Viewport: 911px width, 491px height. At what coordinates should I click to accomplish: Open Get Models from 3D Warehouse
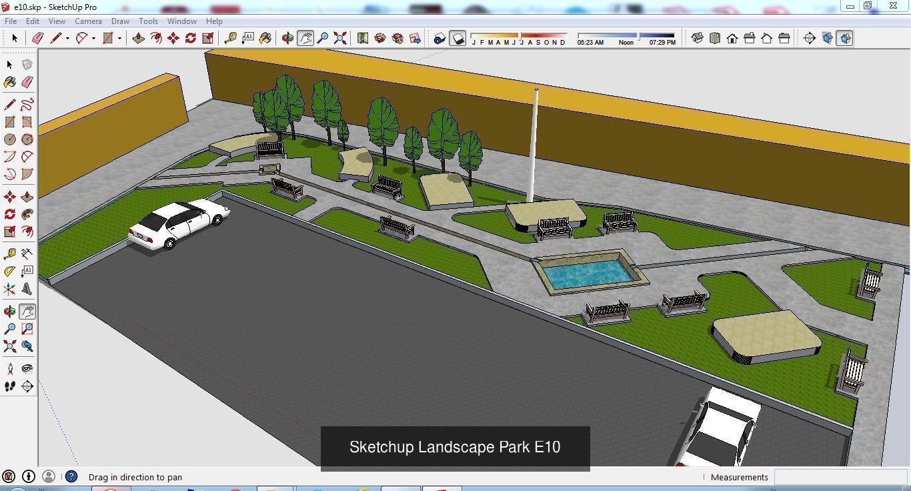(380, 38)
